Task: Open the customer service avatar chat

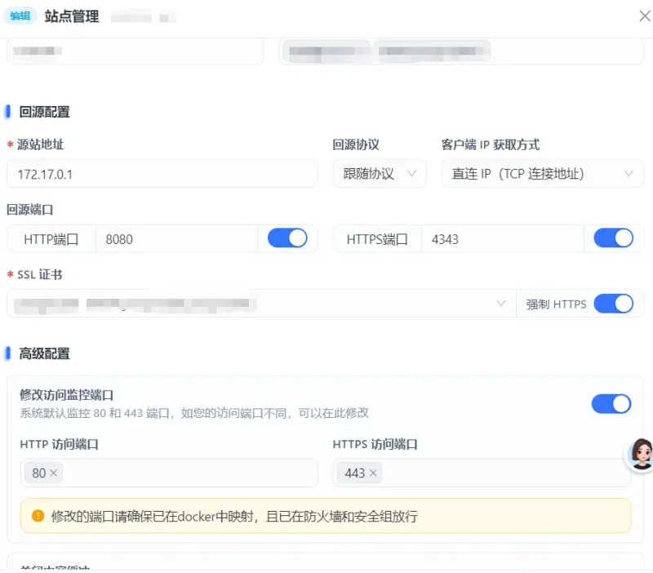Action: coord(642,455)
